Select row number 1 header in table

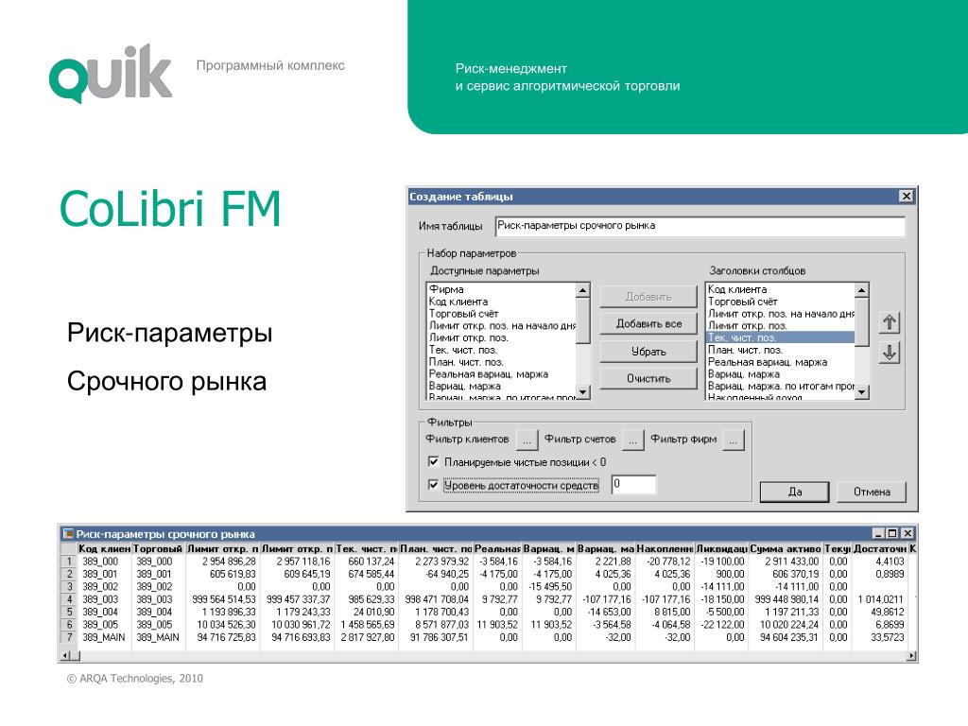click(x=68, y=562)
